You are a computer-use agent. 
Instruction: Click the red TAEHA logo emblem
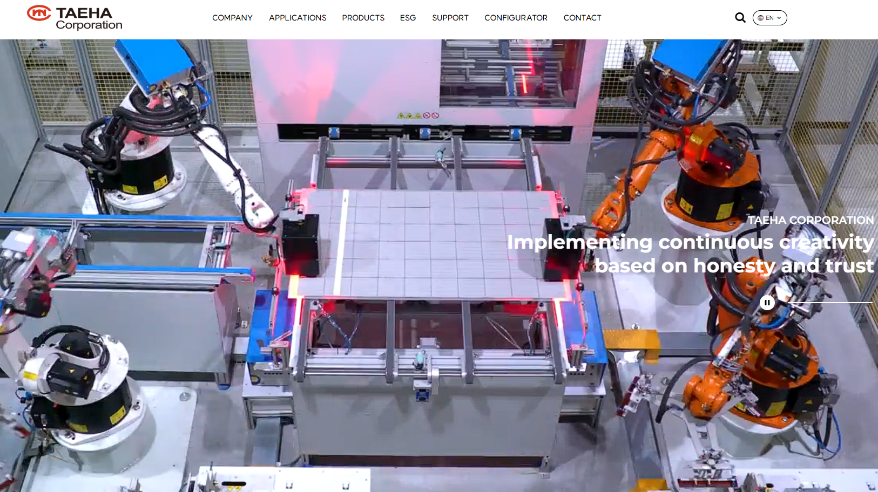[39, 13]
